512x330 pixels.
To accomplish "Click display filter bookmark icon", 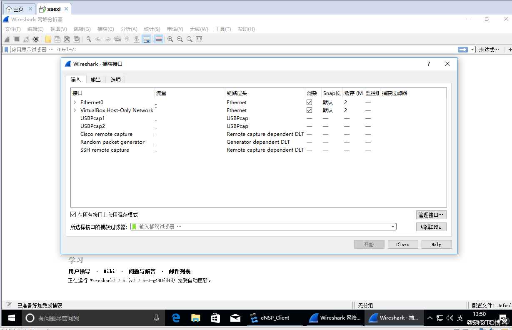I will 7,50.
